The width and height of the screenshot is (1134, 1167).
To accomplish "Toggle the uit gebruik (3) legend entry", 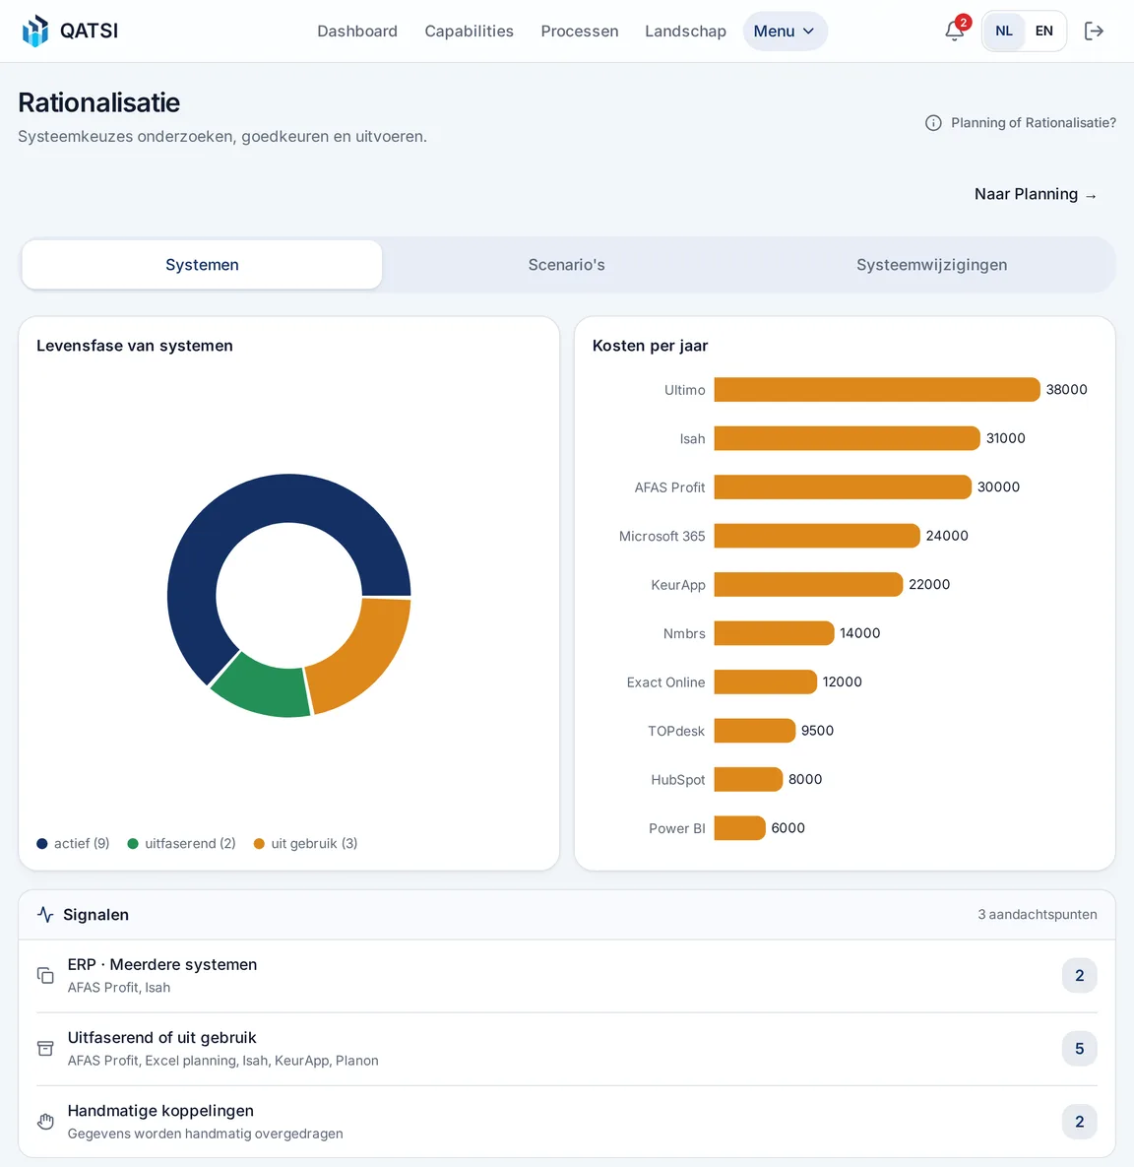I will point(306,843).
